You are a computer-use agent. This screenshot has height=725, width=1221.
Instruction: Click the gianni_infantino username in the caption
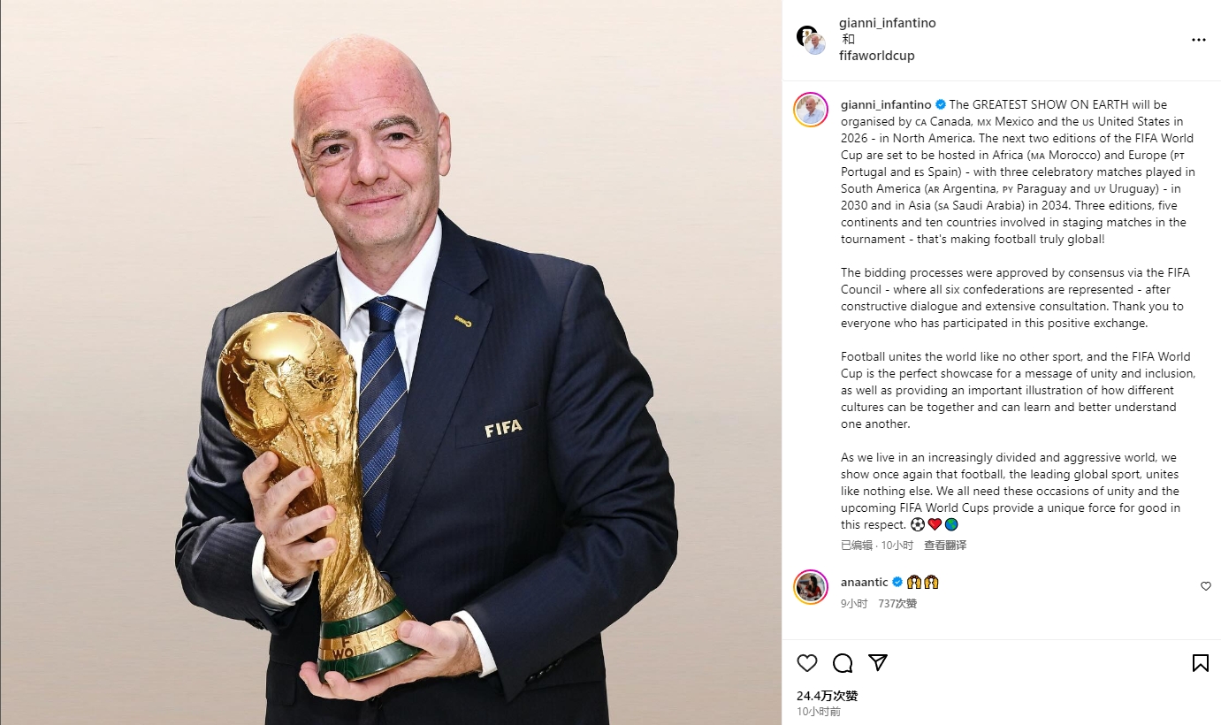[x=887, y=104]
